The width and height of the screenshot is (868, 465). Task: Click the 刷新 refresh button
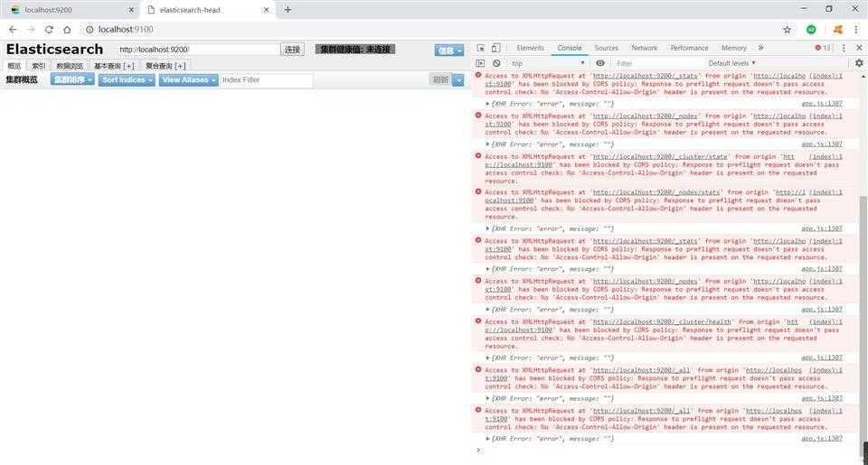click(x=440, y=79)
